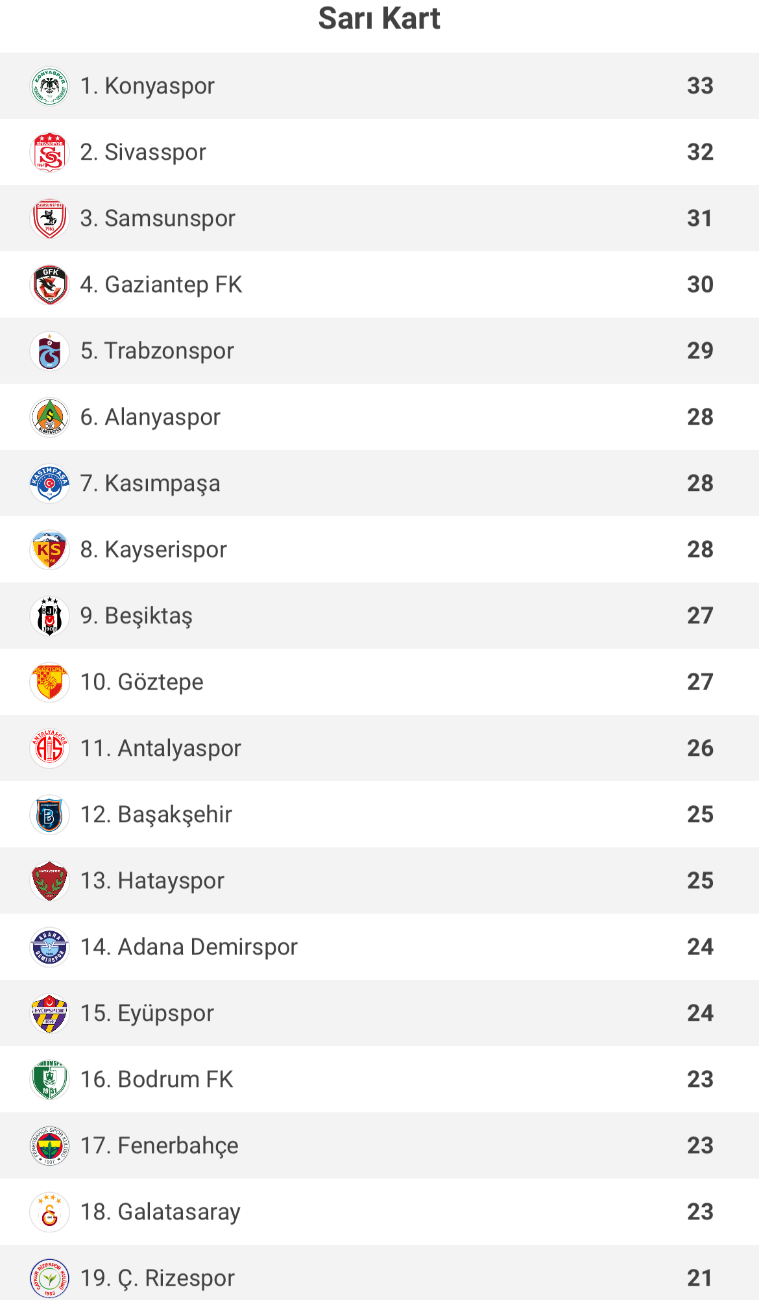The height and width of the screenshot is (1300, 759).
Task: Click the Konyaspor club logo
Action: click(49, 86)
